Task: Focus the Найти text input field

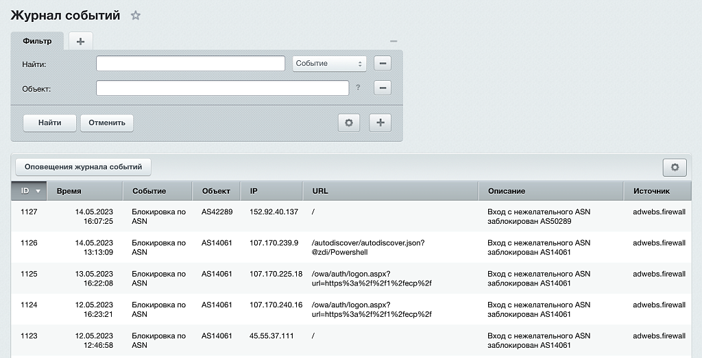Action: click(x=190, y=64)
